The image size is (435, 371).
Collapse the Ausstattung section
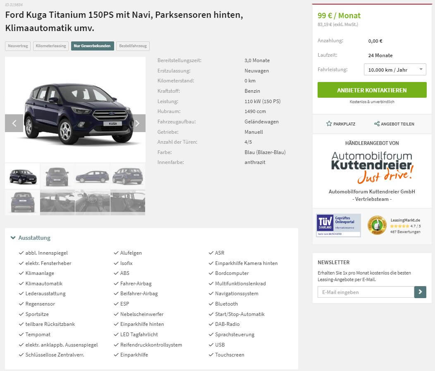[31, 238]
